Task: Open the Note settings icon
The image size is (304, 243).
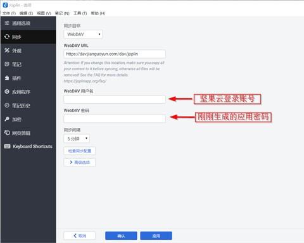Action: coord(7,64)
